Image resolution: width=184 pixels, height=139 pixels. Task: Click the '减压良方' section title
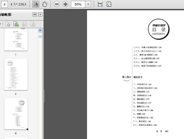tap(138, 77)
